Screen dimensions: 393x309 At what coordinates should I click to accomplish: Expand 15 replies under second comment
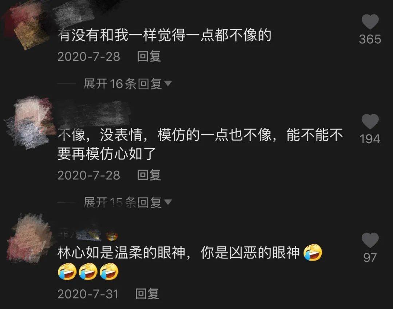pyautogui.click(x=123, y=202)
